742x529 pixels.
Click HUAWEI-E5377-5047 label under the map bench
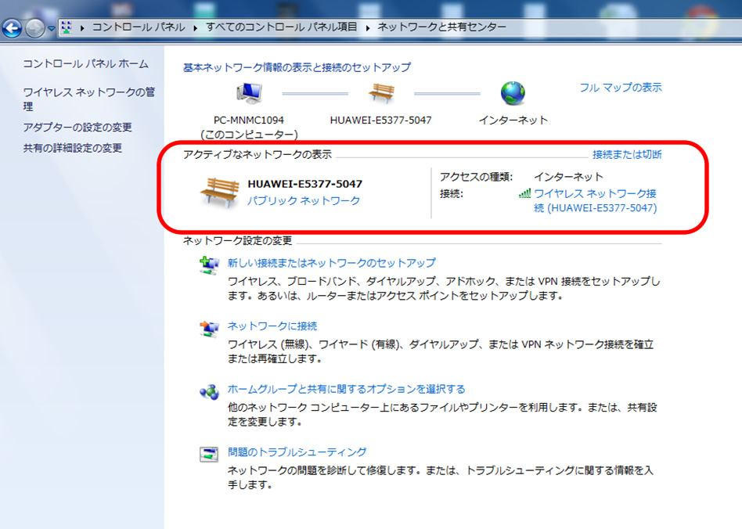point(381,121)
